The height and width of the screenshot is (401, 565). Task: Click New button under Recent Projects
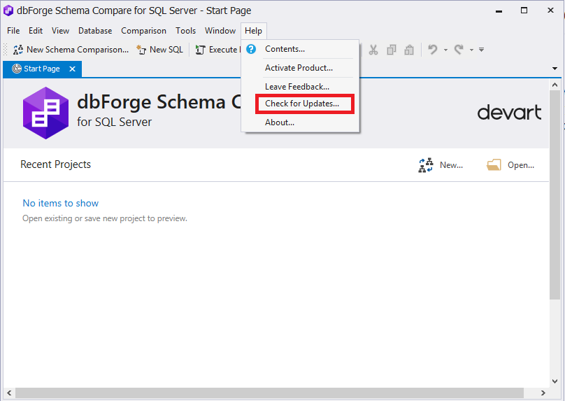441,165
